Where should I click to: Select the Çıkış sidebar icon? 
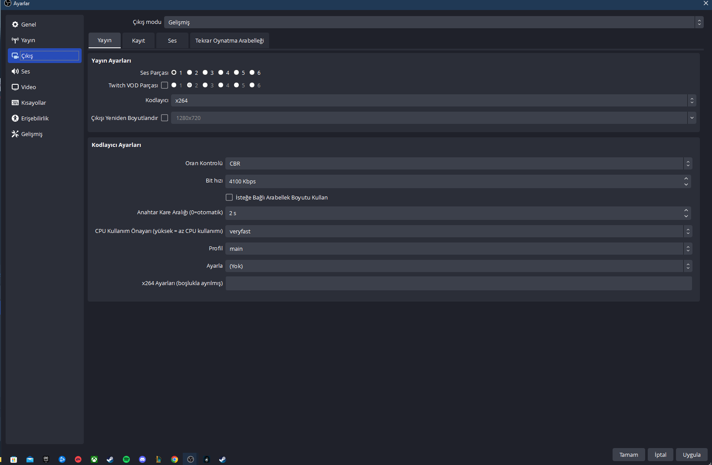pyautogui.click(x=15, y=56)
